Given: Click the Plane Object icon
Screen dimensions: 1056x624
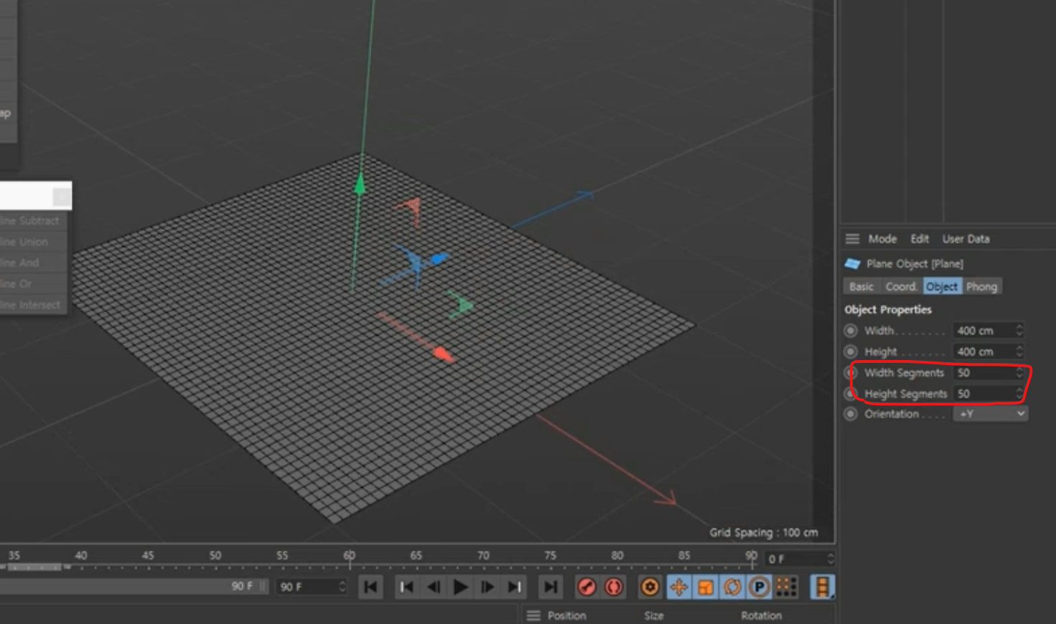Looking at the screenshot, I should click(x=852, y=263).
